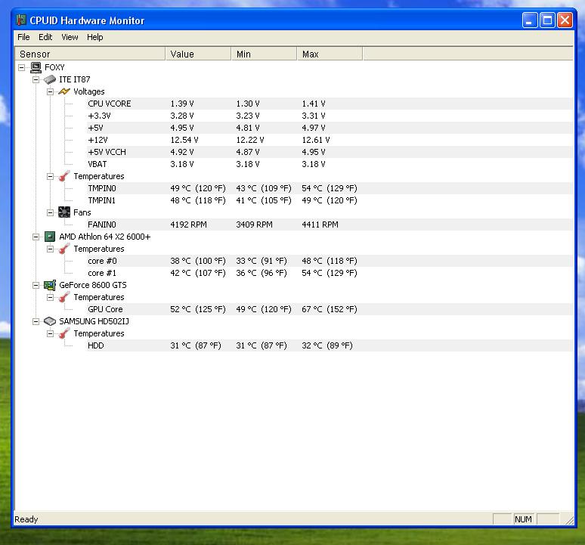This screenshot has height=545, width=585.
Task: Collapse the AMD Athlon 64 X2 node
Action: click(x=36, y=237)
